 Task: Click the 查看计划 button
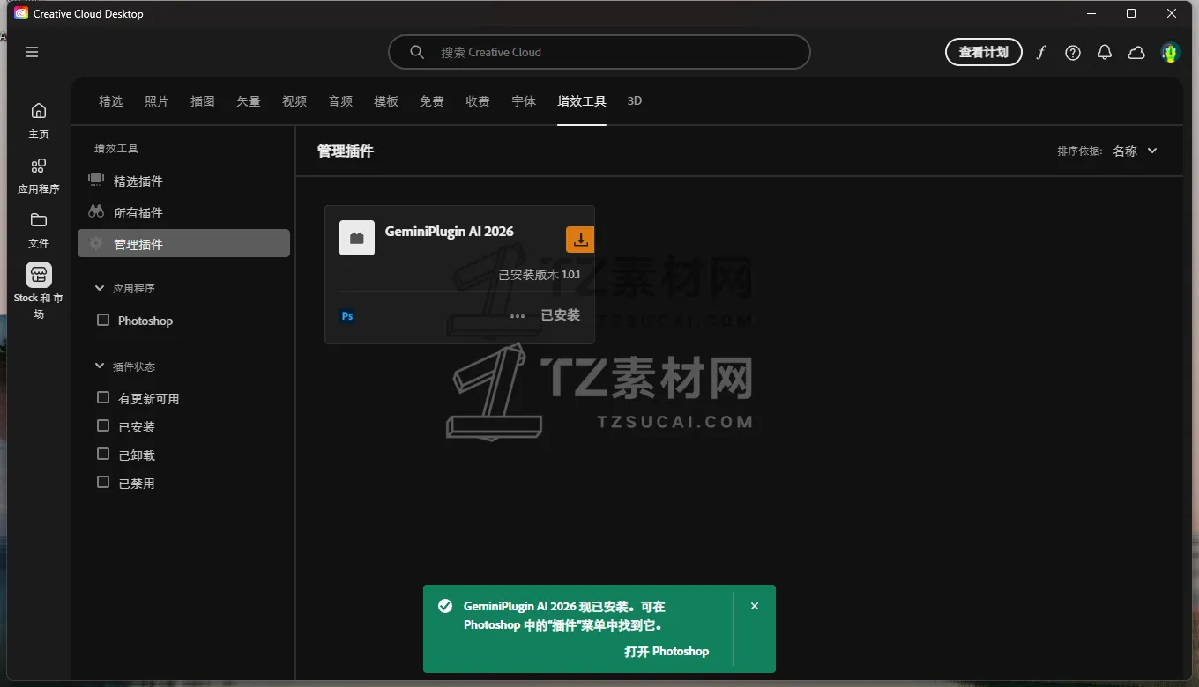[984, 52]
